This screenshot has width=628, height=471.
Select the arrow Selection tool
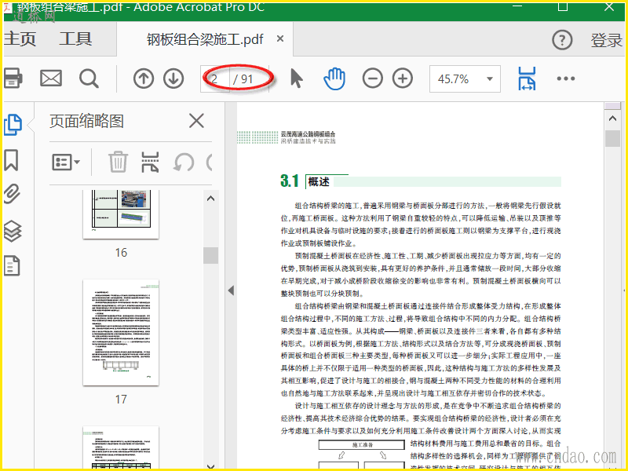297,78
